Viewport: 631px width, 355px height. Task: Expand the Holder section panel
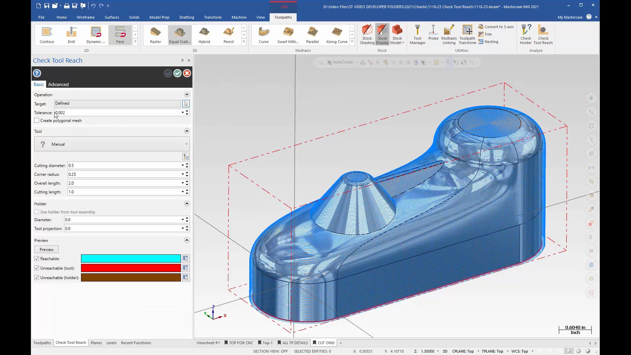coord(186,203)
